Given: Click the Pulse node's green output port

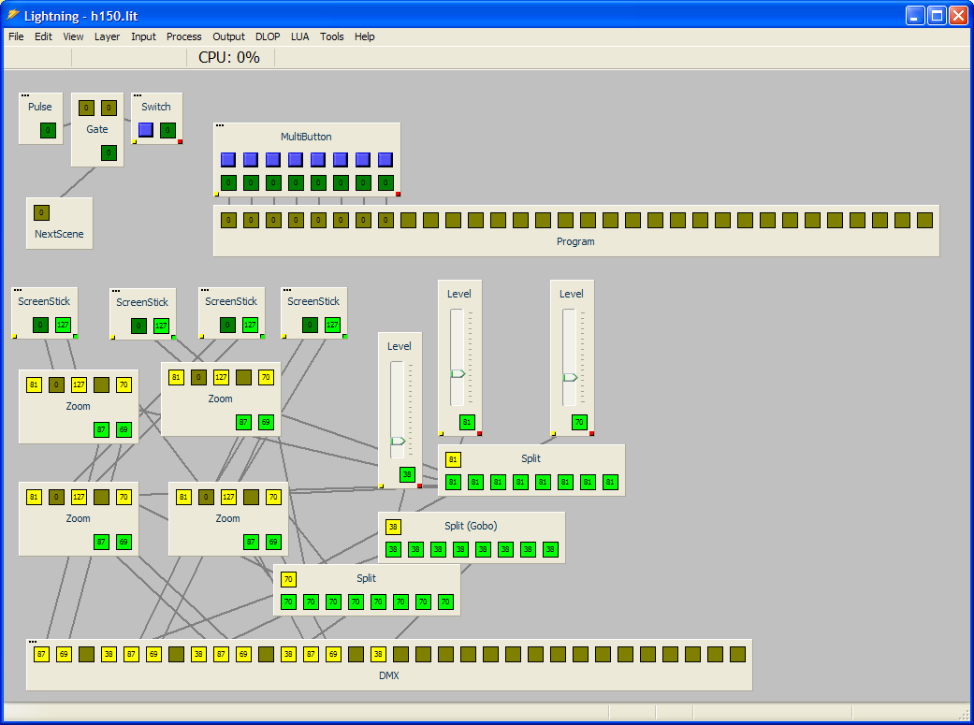Looking at the screenshot, I should (48, 130).
